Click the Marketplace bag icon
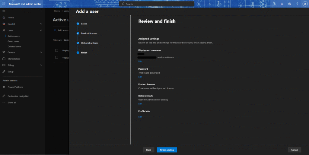309x155 pixels. coord(4,59)
